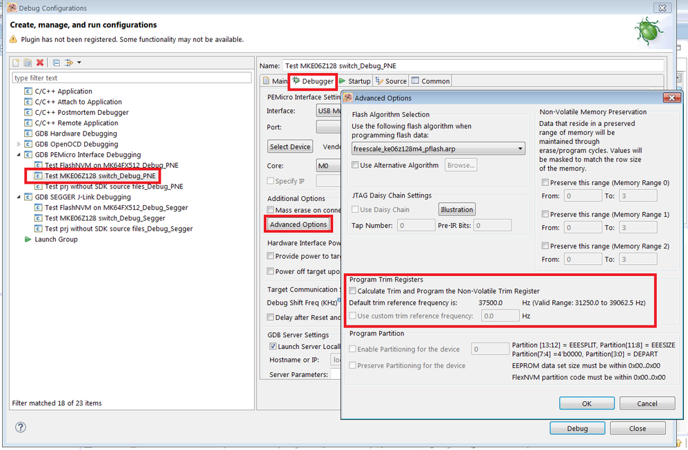This screenshot has height=450, width=688.
Task: Select Test prj without SDK source files_Debug_PNE
Action: click(x=114, y=186)
